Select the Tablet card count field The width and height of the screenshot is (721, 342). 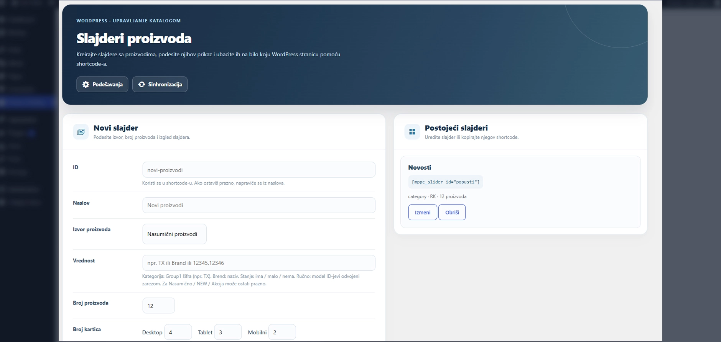[228, 332]
